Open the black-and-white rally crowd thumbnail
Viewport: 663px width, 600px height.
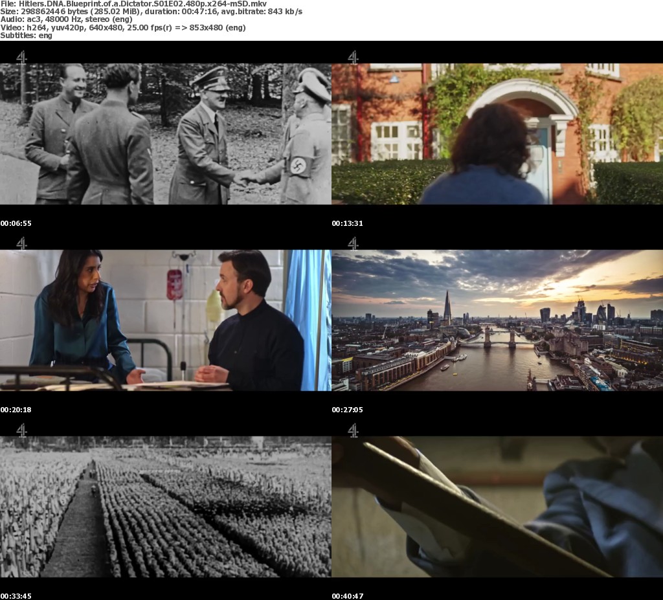pyautogui.click(x=165, y=506)
